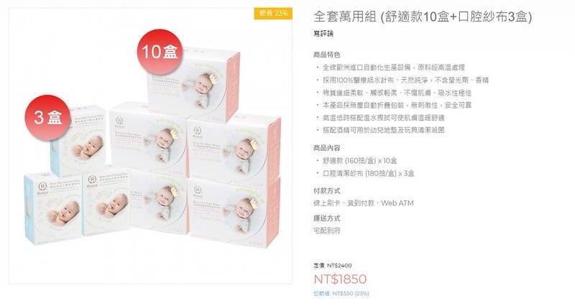The width and height of the screenshot is (575, 306).
Task: Click the 節省 23% savings badge
Action: (273, 13)
